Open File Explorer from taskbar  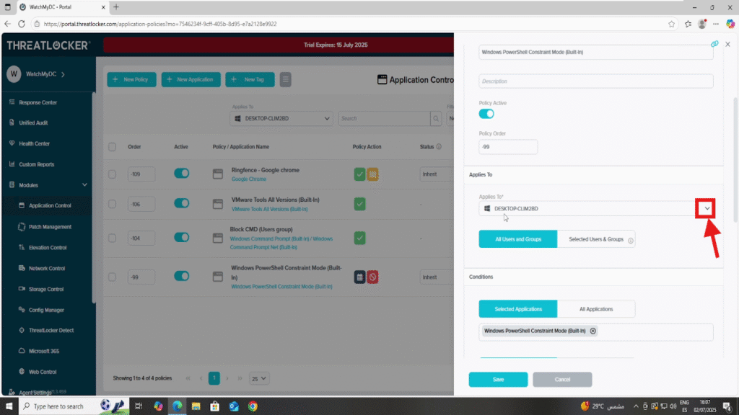[x=196, y=406]
